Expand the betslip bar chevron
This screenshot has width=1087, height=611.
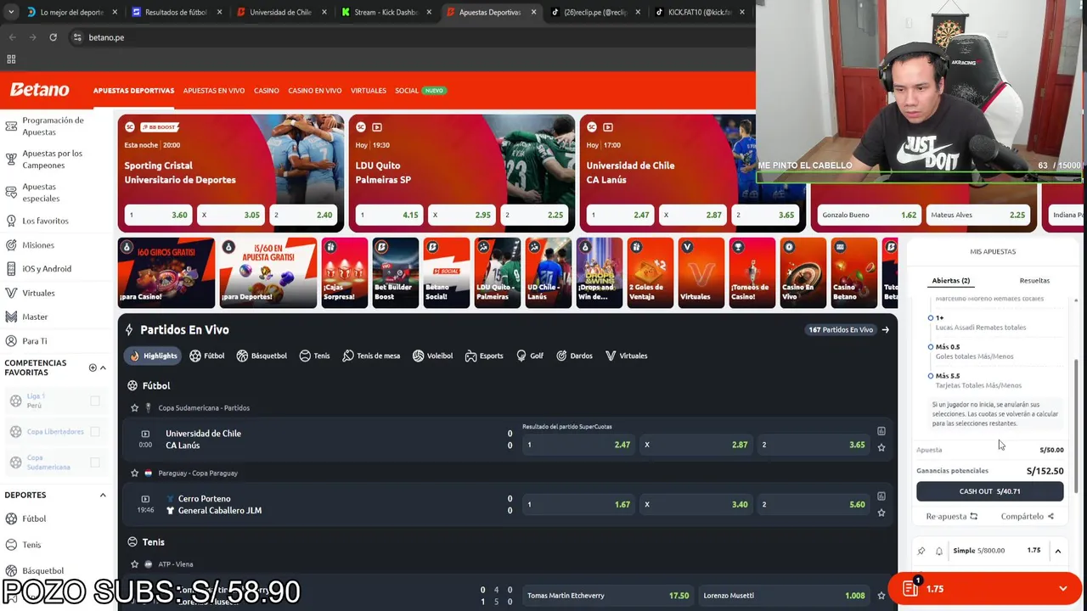[x=1062, y=589]
